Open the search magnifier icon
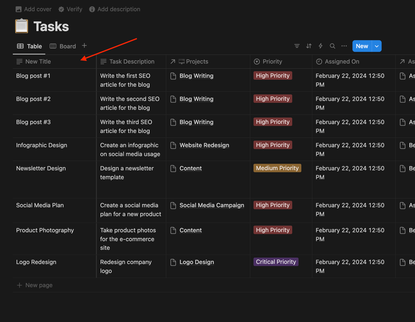 pyautogui.click(x=332, y=46)
